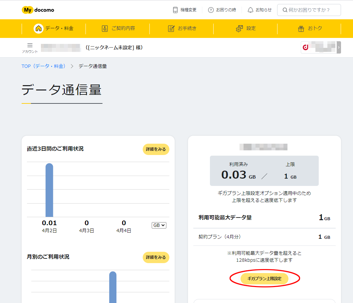The image size is (353, 303).
Task: Click the monthly usage chart bar
Action: [x=113, y=287]
